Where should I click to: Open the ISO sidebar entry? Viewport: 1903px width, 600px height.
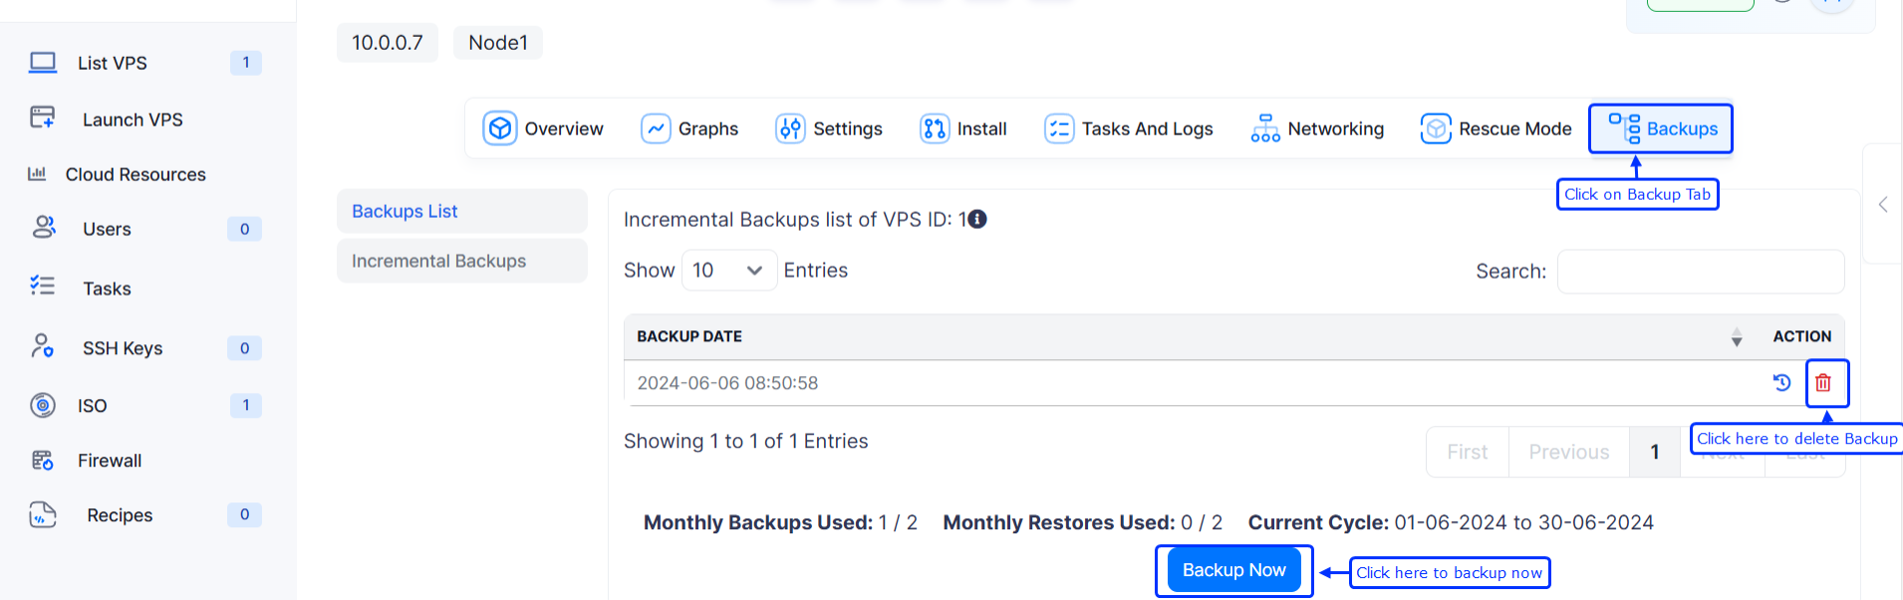click(x=92, y=406)
